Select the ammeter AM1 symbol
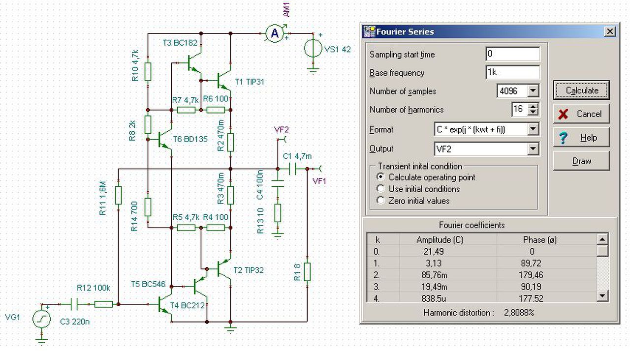Viewport: 630px width, 351px height. [x=276, y=33]
